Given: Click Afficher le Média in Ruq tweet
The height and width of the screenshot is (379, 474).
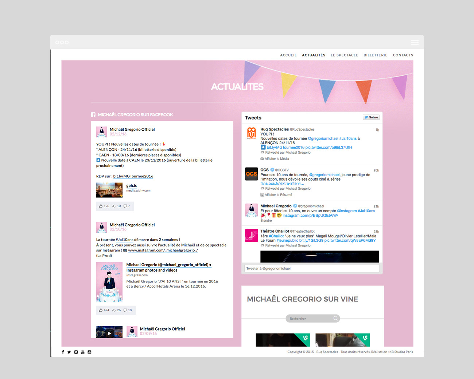Looking at the screenshot, I should click(x=275, y=159).
